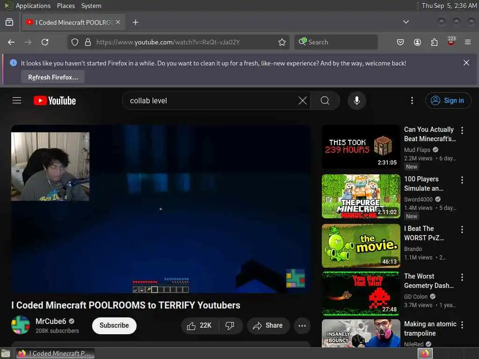This screenshot has height=359, width=479.
Task: Click the clock showing Thu Sep 5
Action: (x=449, y=6)
